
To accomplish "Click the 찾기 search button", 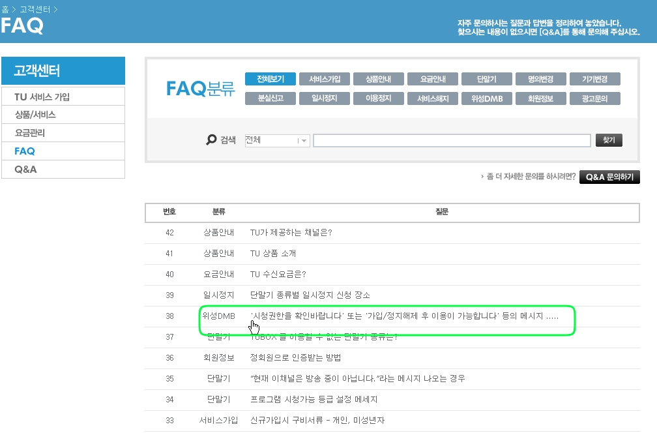I will click(609, 140).
